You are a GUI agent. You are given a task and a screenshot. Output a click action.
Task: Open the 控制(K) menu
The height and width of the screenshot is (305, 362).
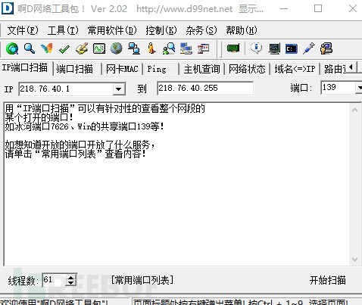(161, 30)
